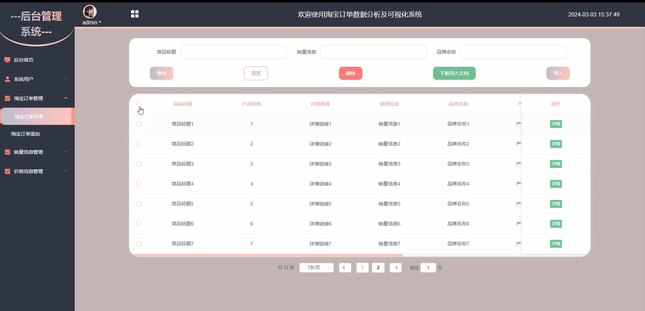Viewport: 645px width, 311px height.
Task: Click the 后台首页 monitor icon
Action: click(7, 60)
